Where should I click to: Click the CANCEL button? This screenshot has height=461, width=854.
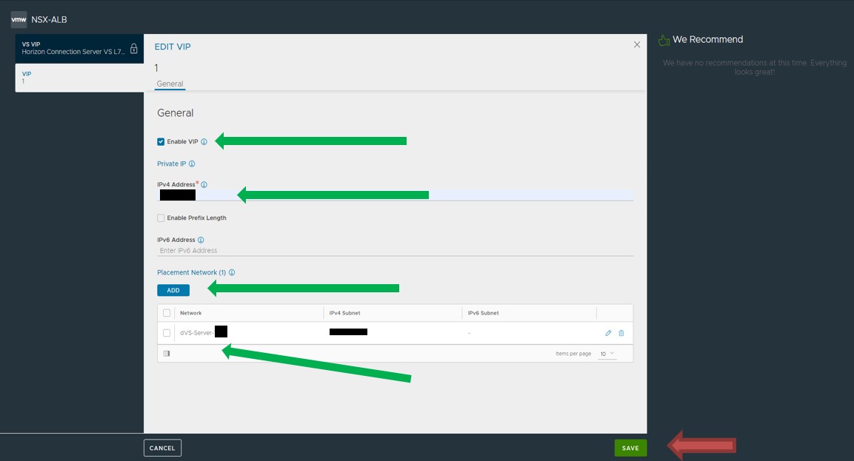(162, 448)
